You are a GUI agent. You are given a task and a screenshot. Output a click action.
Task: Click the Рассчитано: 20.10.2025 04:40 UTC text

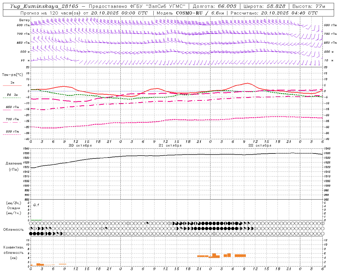[x=274, y=13]
